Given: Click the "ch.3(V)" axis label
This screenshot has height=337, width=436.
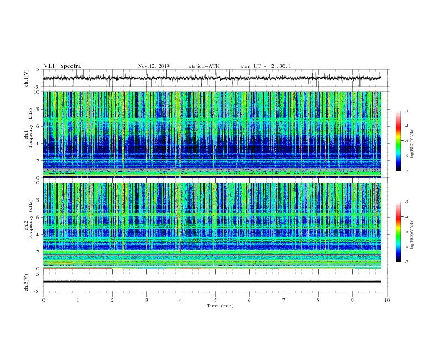Looking at the screenshot, I should [26, 283].
